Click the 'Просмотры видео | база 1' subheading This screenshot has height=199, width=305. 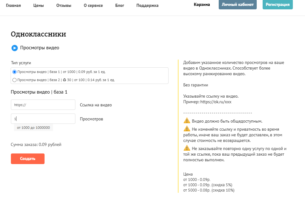[39, 92]
